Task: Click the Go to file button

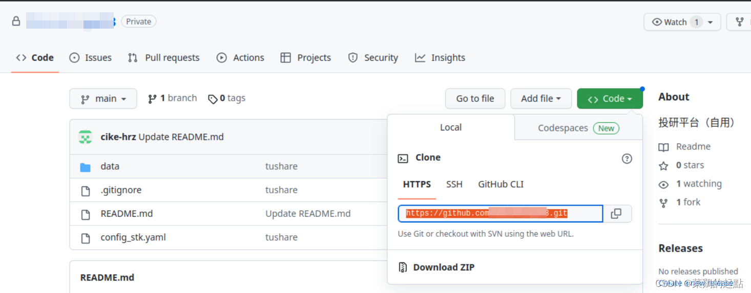Action: tap(475, 99)
